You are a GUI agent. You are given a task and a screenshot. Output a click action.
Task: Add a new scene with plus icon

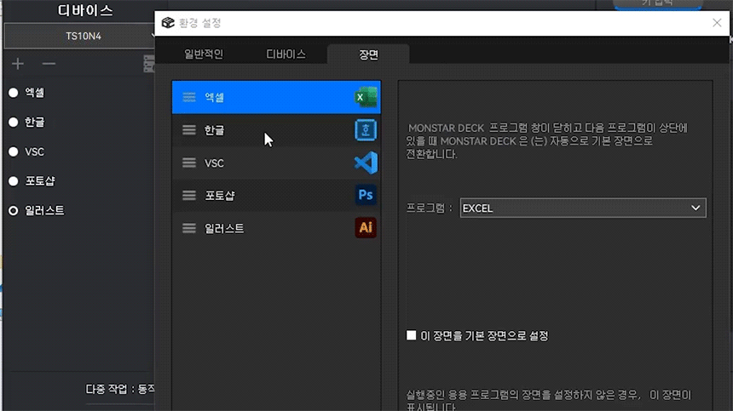coord(18,64)
